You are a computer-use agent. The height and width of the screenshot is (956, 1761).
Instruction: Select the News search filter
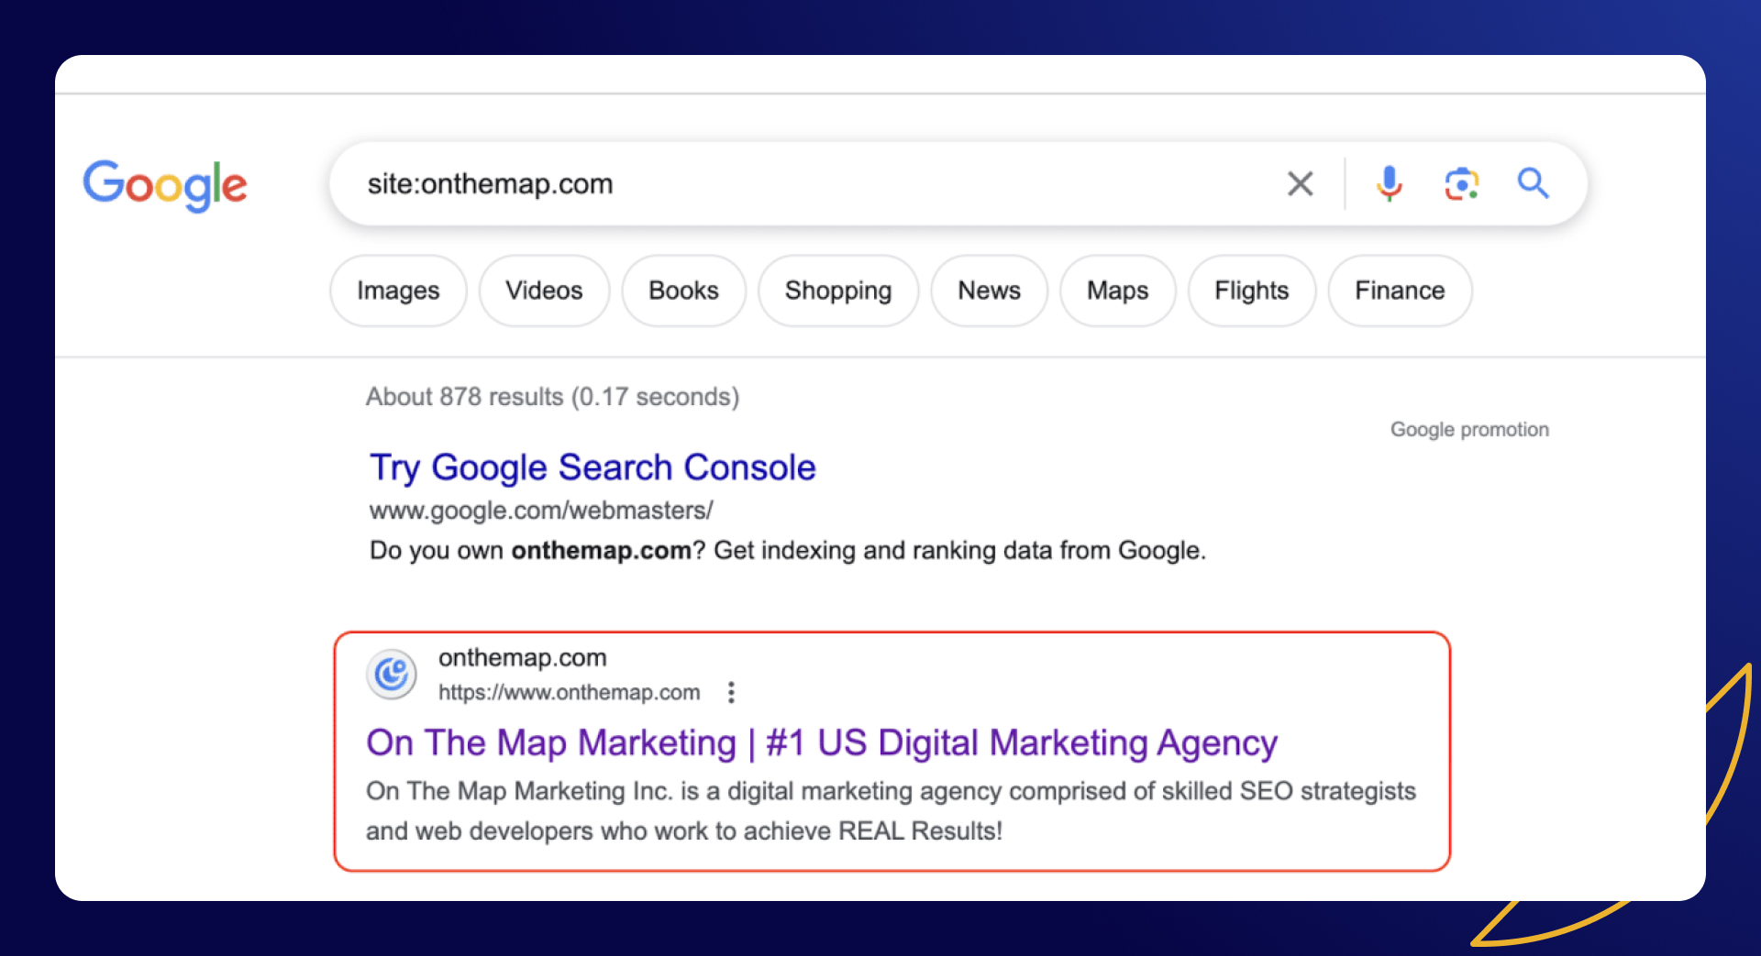point(989,291)
